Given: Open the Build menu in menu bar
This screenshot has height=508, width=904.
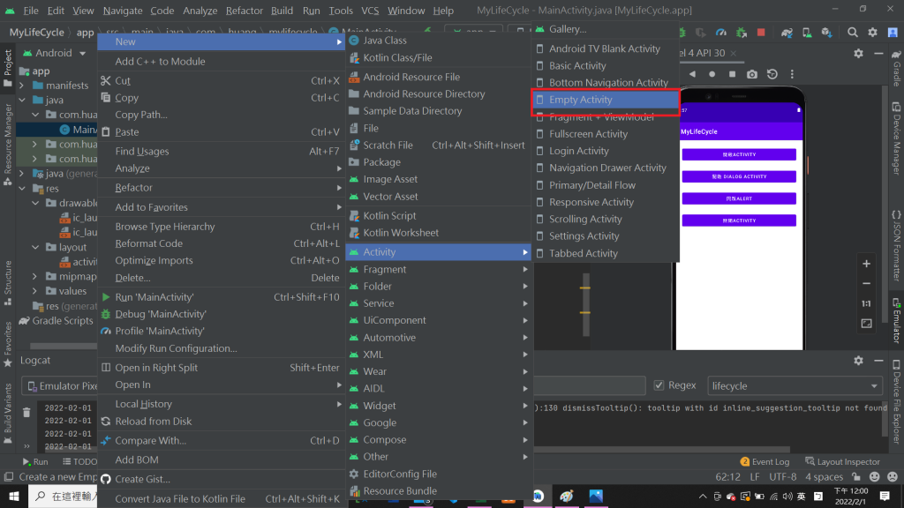Looking at the screenshot, I should tap(282, 11).
